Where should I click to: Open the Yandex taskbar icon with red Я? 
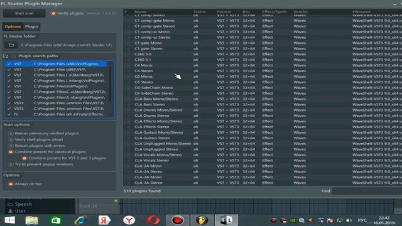click(104, 220)
